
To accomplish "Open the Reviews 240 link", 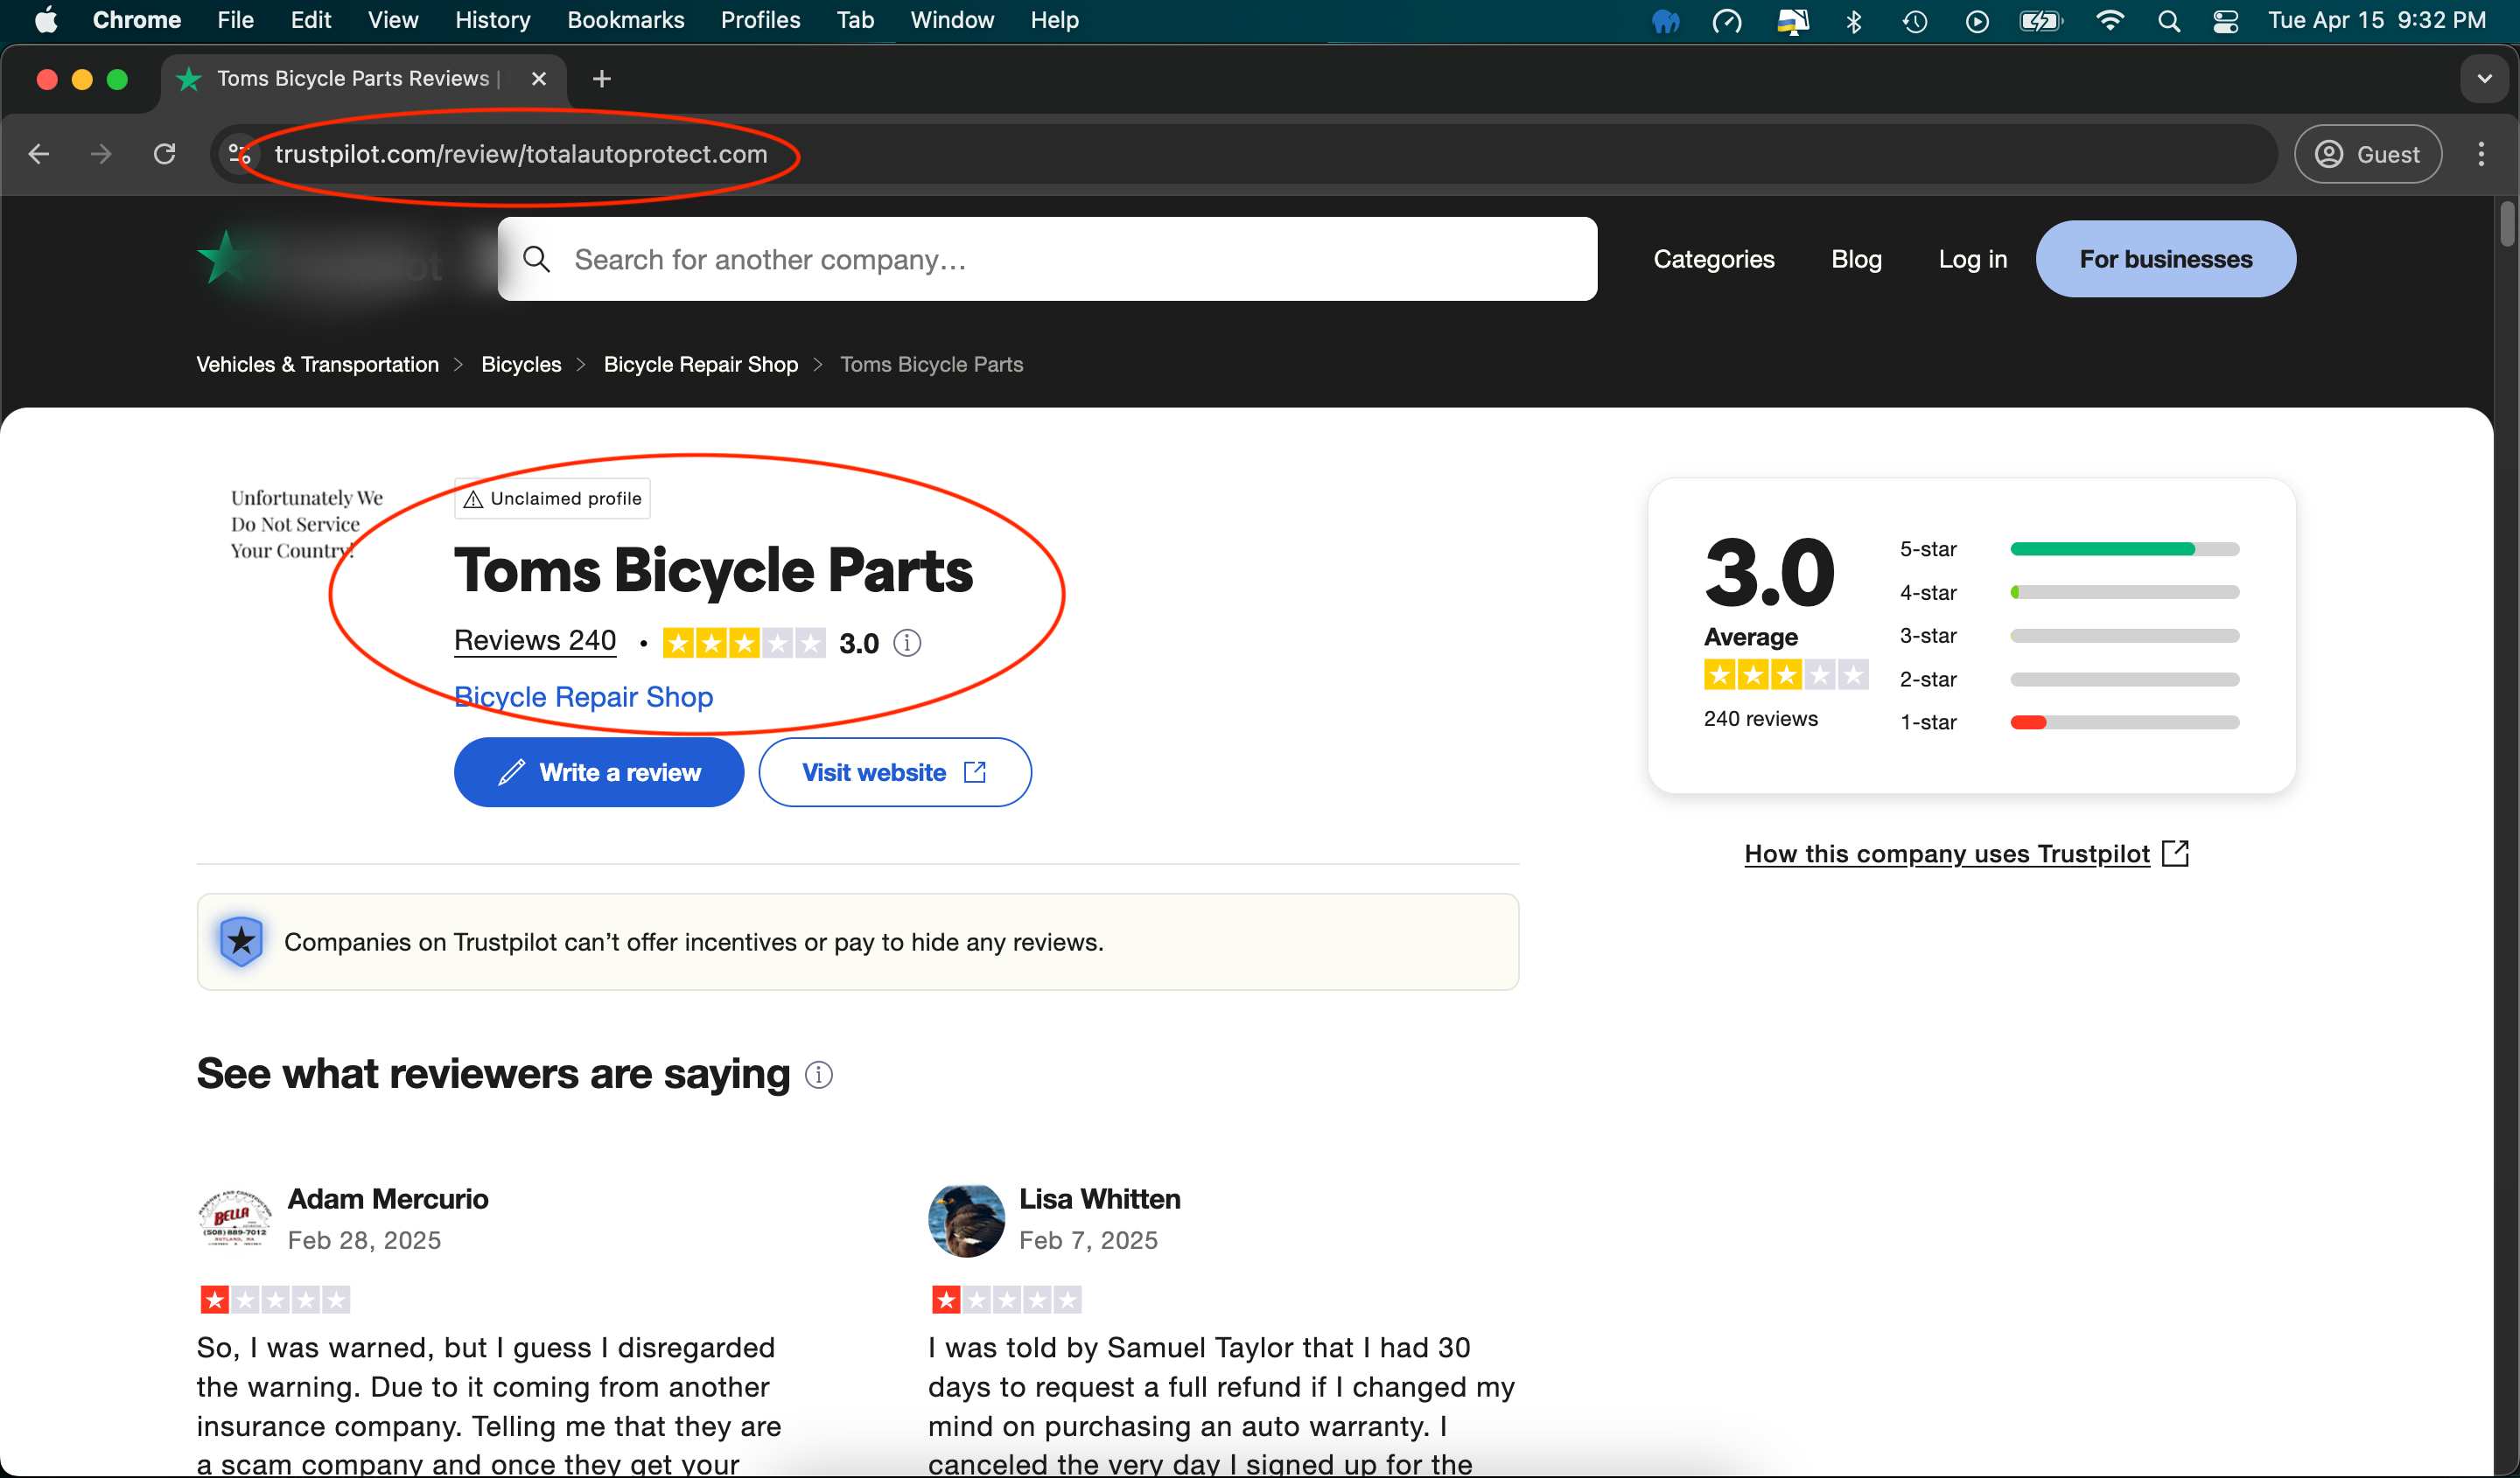I will click(x=535, y=640).
